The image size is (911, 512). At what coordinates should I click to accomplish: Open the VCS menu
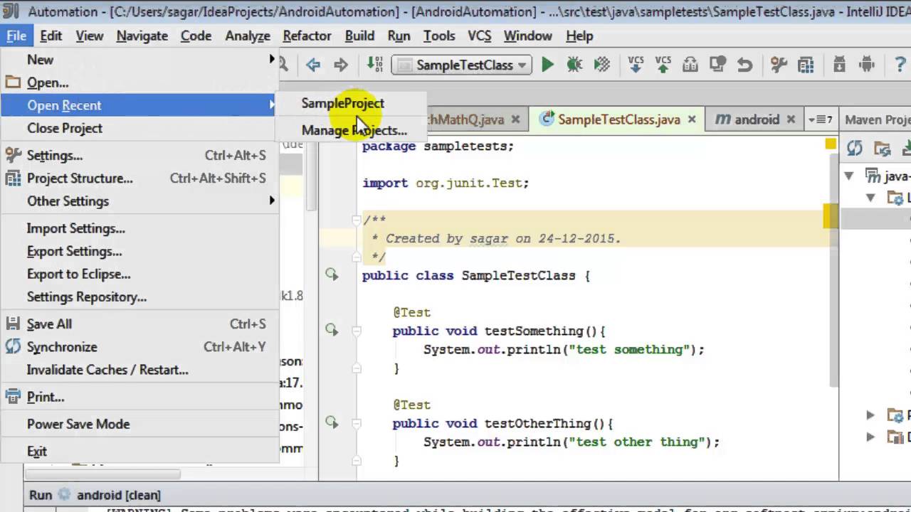click(479, 36)
